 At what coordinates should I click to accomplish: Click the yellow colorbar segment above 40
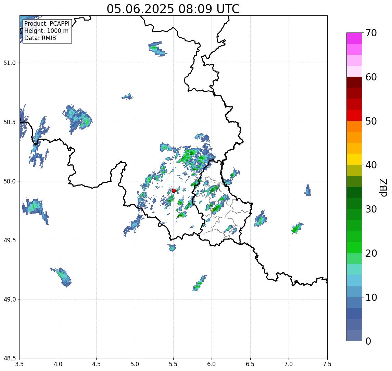point(354,159)
